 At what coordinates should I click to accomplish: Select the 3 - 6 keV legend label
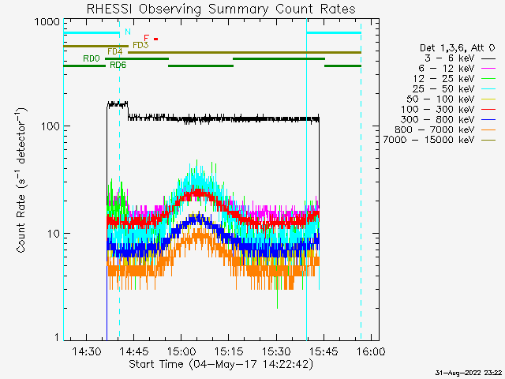point(449,58)
